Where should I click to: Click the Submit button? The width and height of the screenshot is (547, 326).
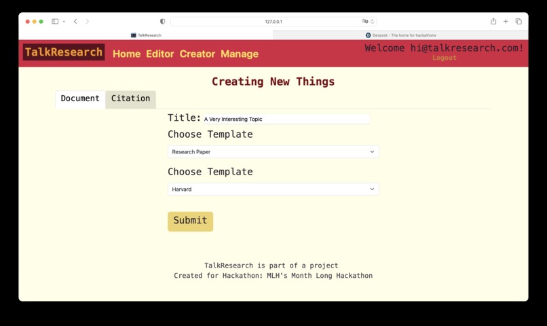(x=190, y=221)
